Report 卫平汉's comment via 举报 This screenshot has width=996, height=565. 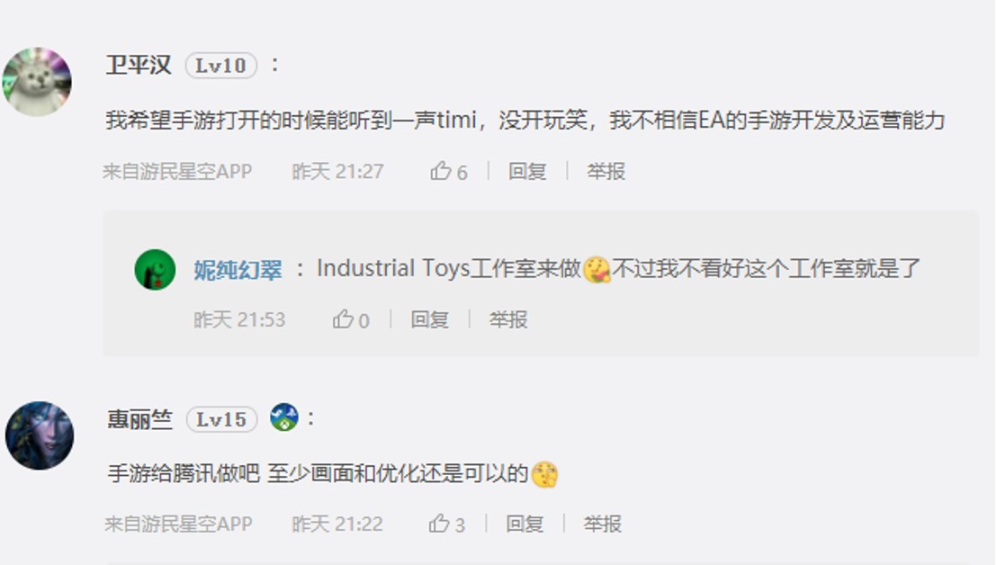pyautogui.click(x=606, y=171)
